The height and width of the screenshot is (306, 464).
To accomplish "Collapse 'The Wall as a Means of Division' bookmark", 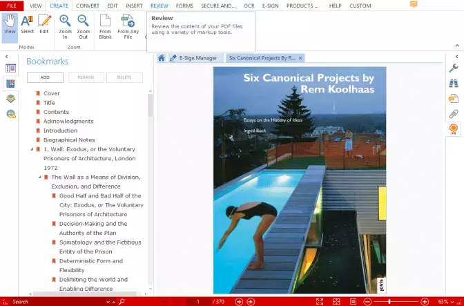I will pos(39,178).
